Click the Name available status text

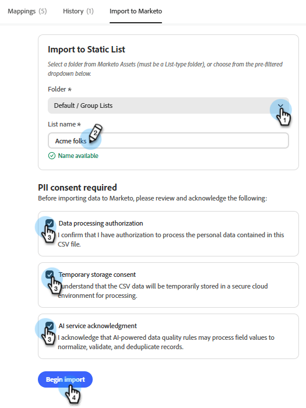coord(78,156)
